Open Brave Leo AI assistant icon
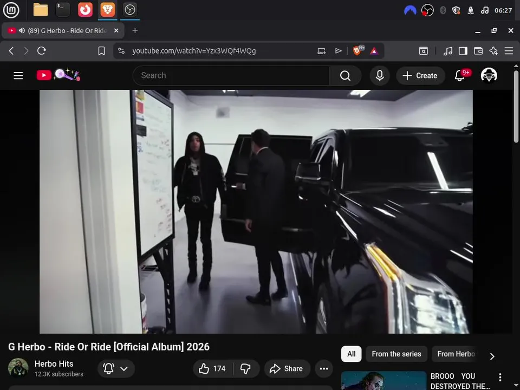The image size is (520, 390). tap(493, 51)
